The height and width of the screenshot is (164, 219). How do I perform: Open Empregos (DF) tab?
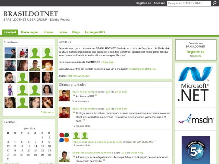[x=95, y=32]
